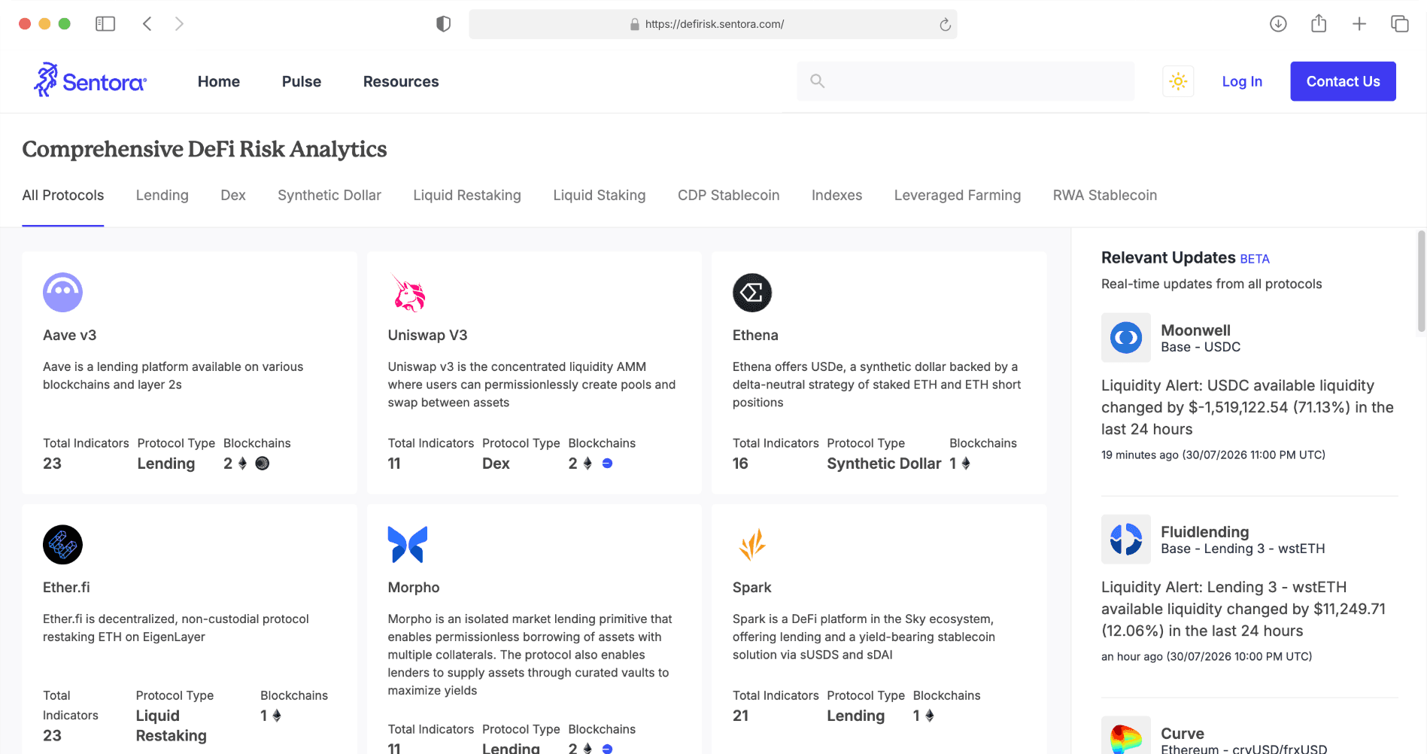Click the Base chain icon on Uniswap V3

[x=607, y=464]
